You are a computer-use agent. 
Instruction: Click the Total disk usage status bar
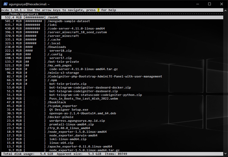click(18, 154)
